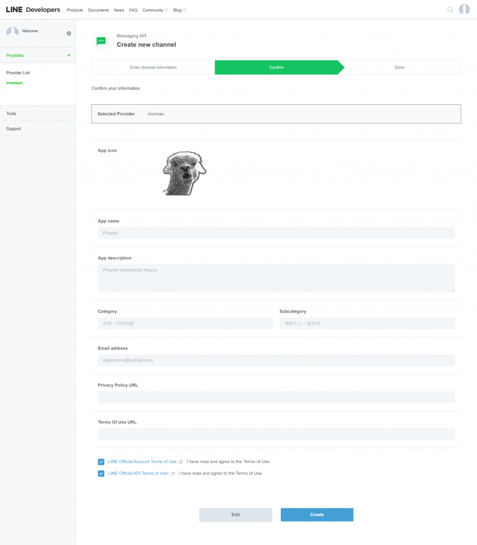Screen dimensions: 477x545
Task: Click the external icon after Account Terms of Use
Action: pyautogui.click(x=180, y=462)
